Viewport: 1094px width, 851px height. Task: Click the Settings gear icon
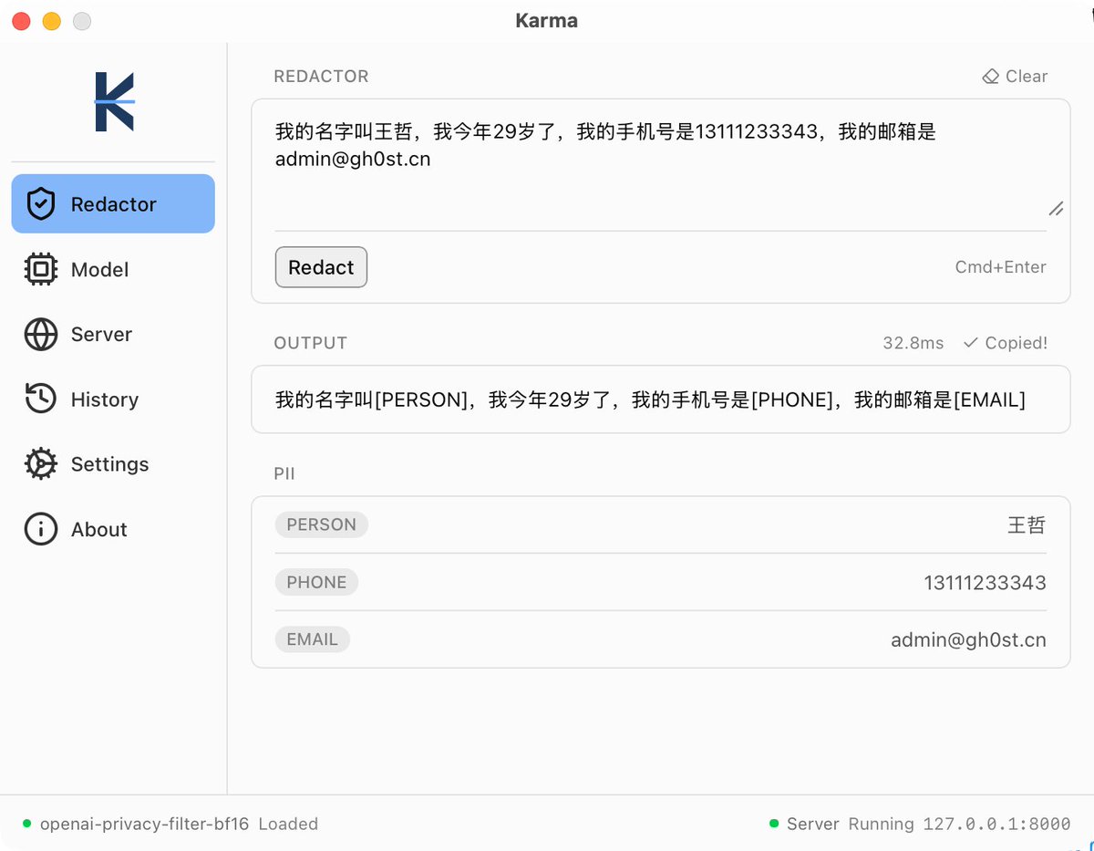(41, 464)
